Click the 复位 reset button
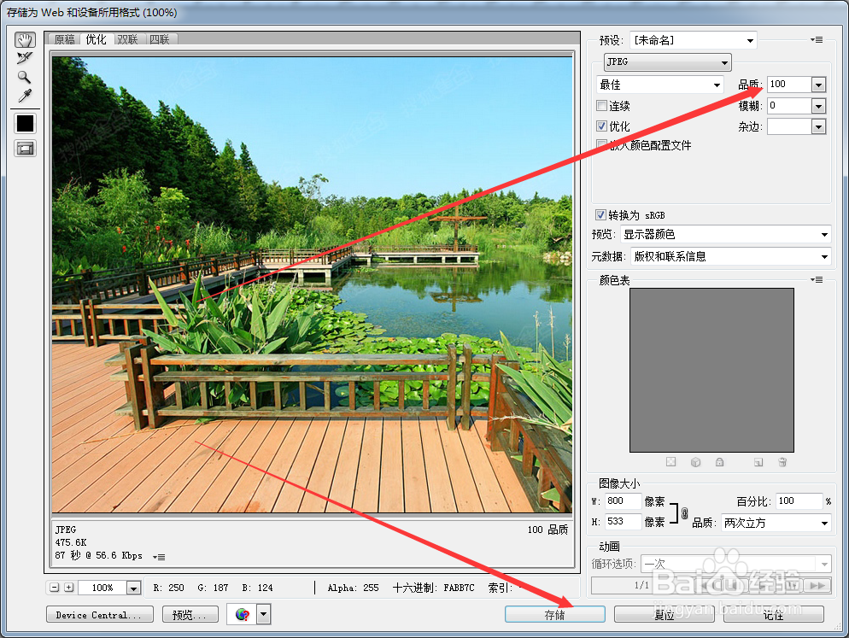Screen dimensions: 849x638 [x=665, y=614]
